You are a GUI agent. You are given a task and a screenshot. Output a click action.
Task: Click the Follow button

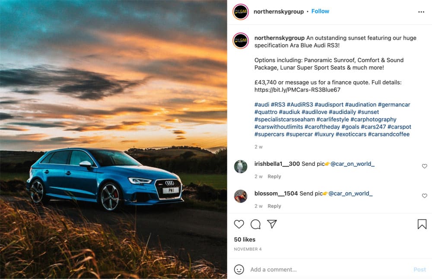pos(320,11)
